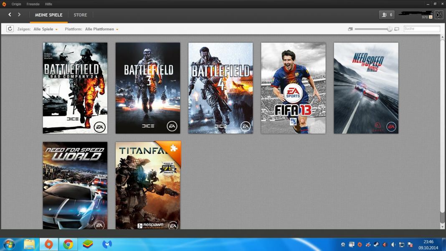Screen dimensions: 446x251
Task: Open the Origin menu
Action: tap(16, 4)
